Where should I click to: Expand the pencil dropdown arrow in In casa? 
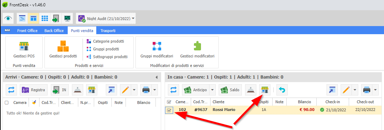pos(355,90)
